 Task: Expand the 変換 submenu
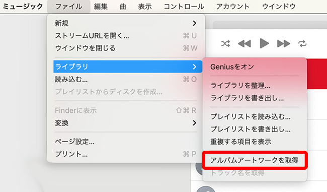[x=126, y=123]
